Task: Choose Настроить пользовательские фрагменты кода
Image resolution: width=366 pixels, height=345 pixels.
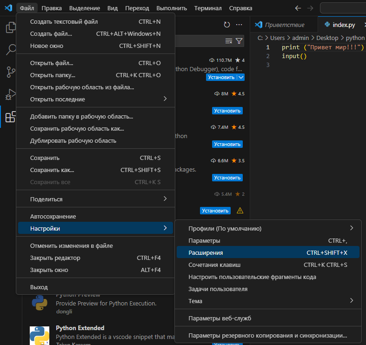Action: click(x=268, y=277)
